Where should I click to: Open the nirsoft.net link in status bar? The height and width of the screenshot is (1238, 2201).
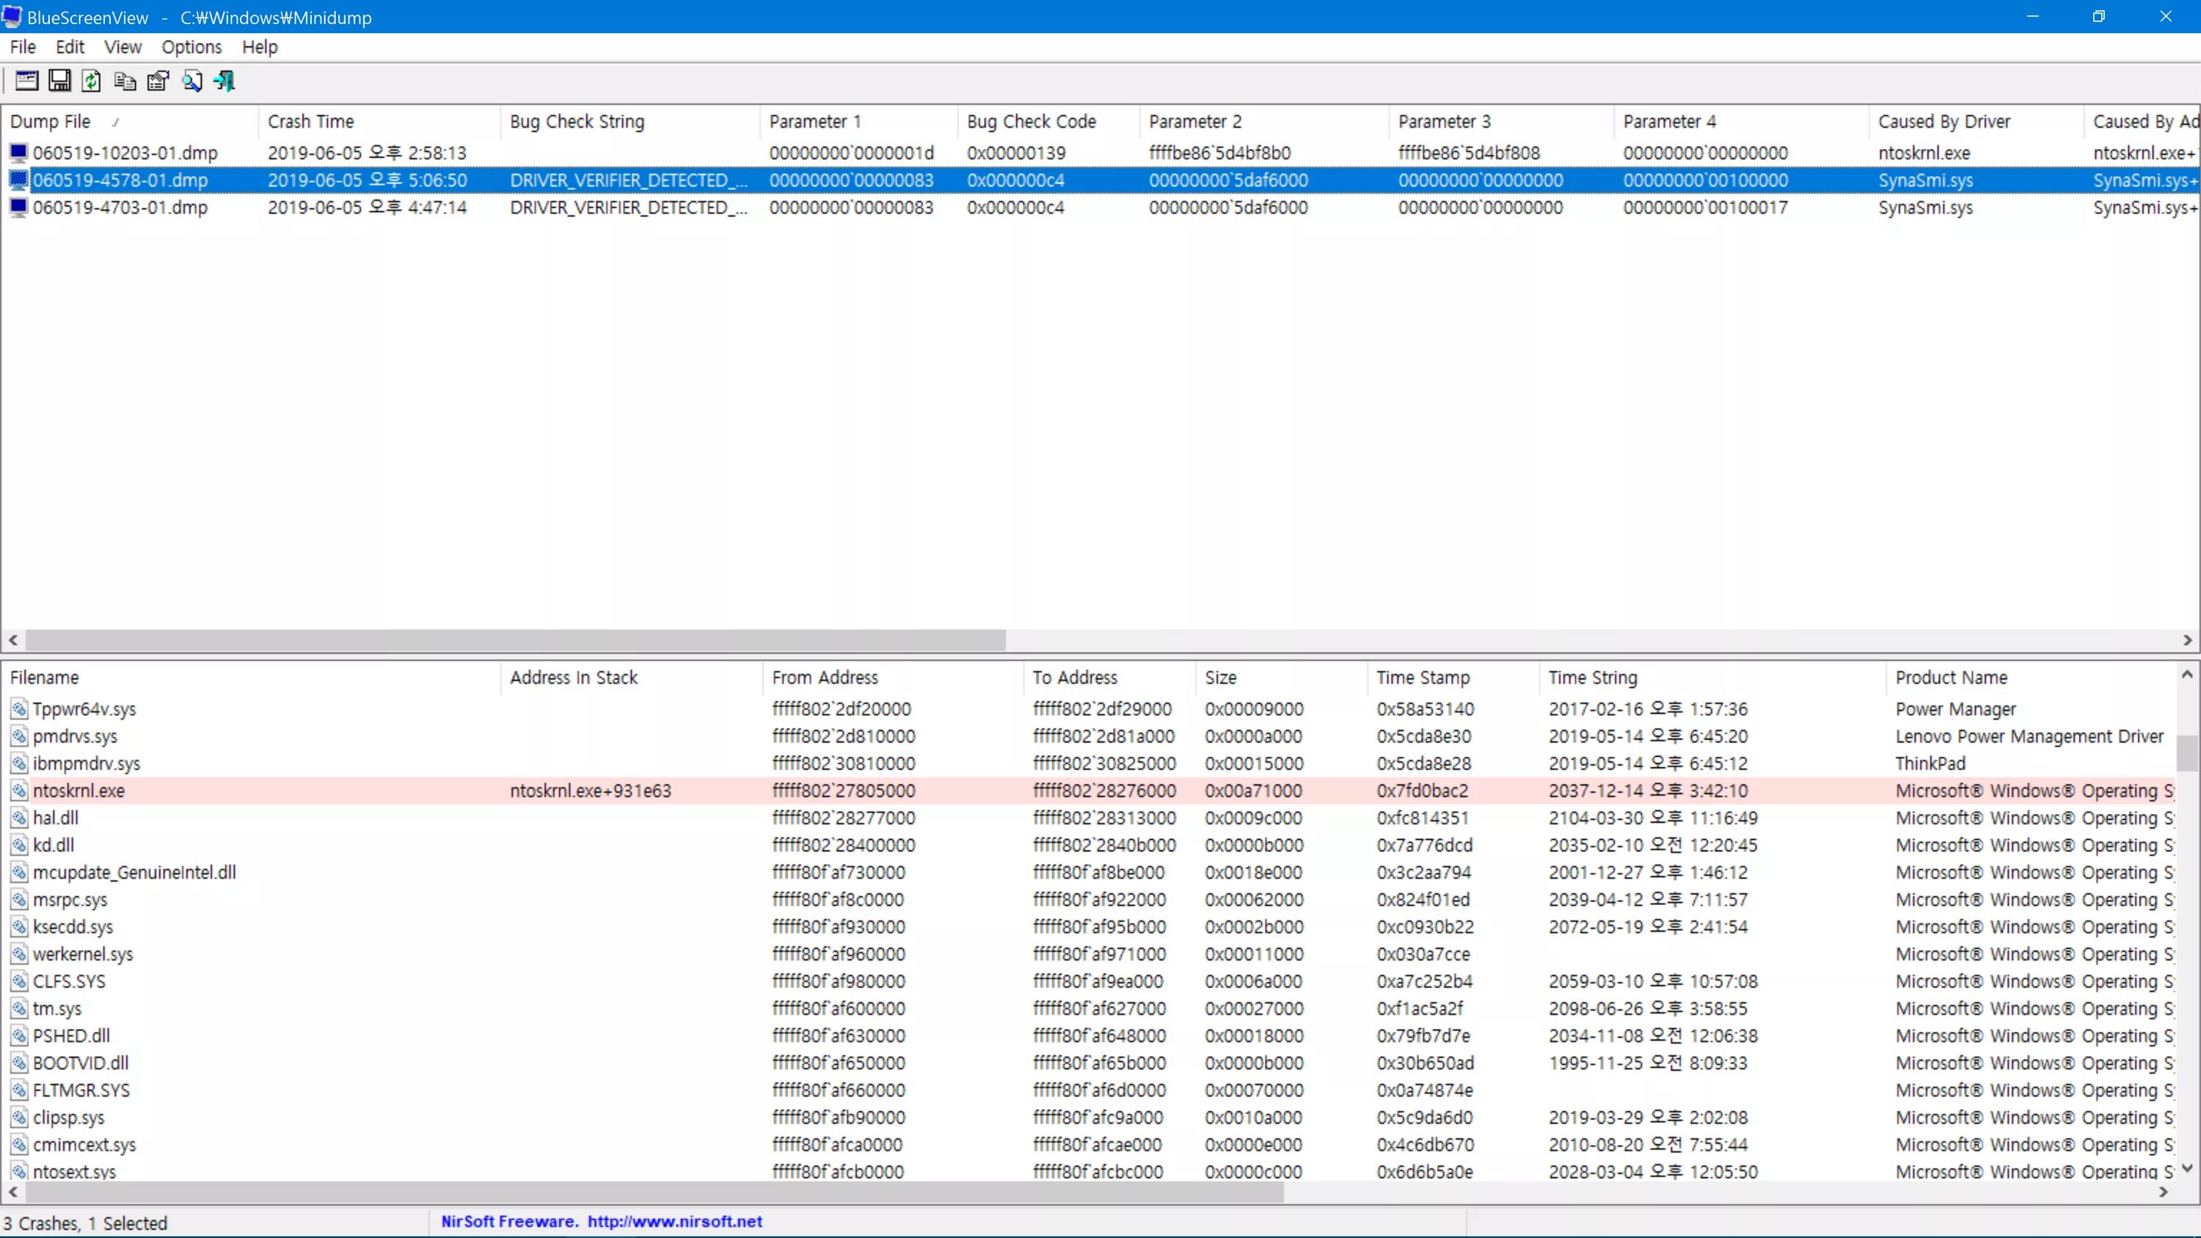674,1222
